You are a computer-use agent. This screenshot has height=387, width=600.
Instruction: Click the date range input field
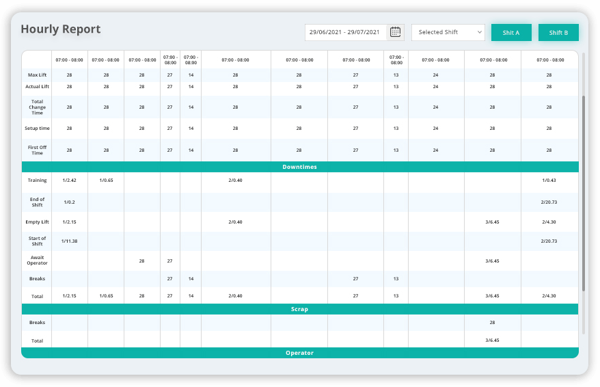click(346, 32)
